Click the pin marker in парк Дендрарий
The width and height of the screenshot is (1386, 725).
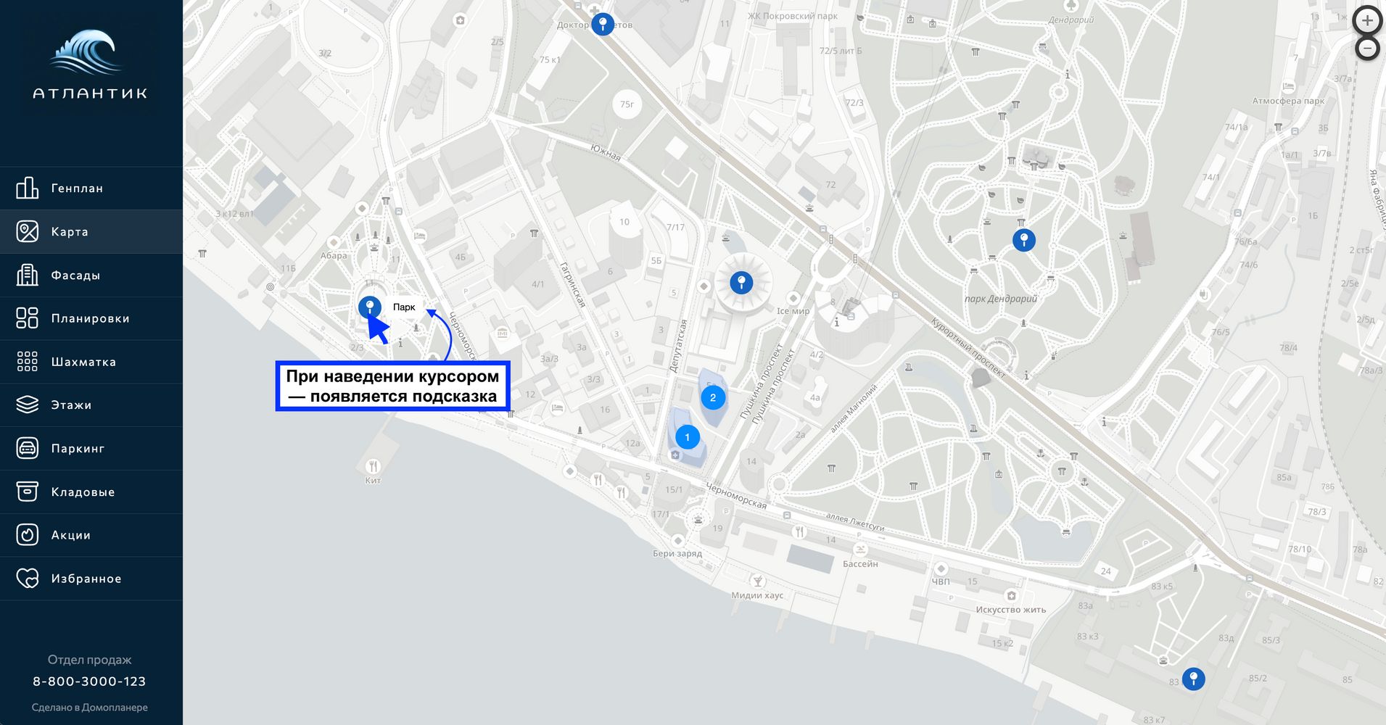(x=1023, y=240)
